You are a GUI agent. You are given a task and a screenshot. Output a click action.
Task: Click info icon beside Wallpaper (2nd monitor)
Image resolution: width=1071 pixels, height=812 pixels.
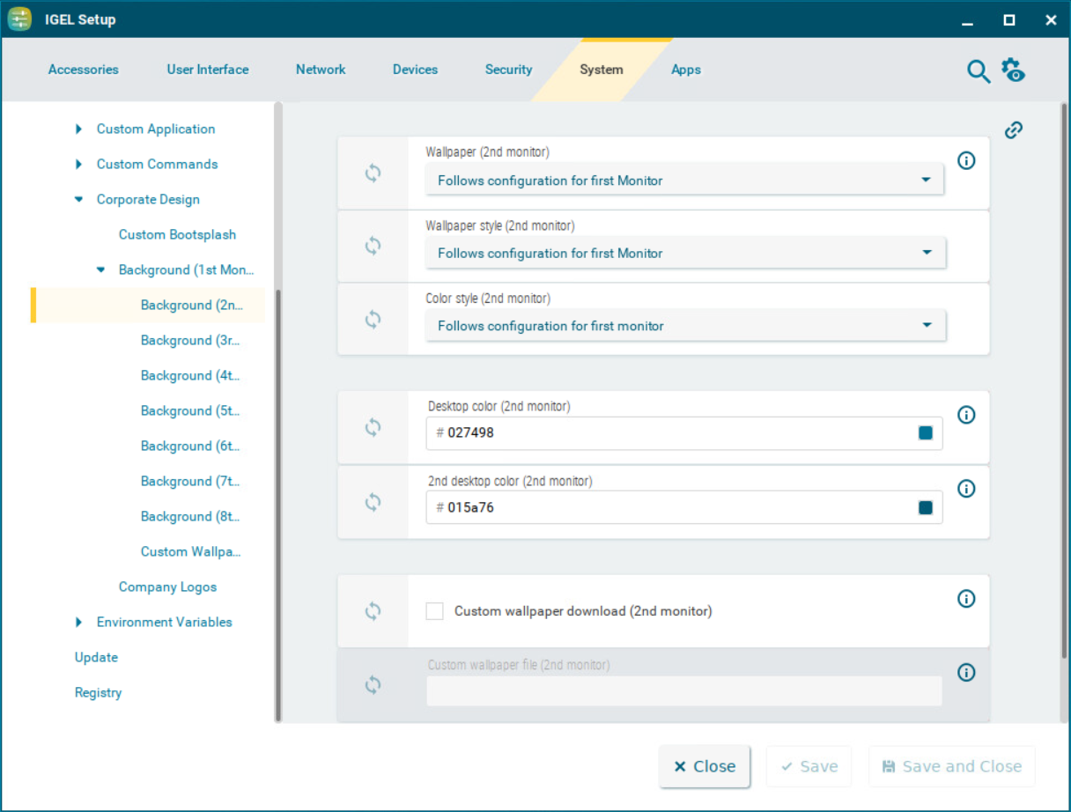click(x=966, y=160)
